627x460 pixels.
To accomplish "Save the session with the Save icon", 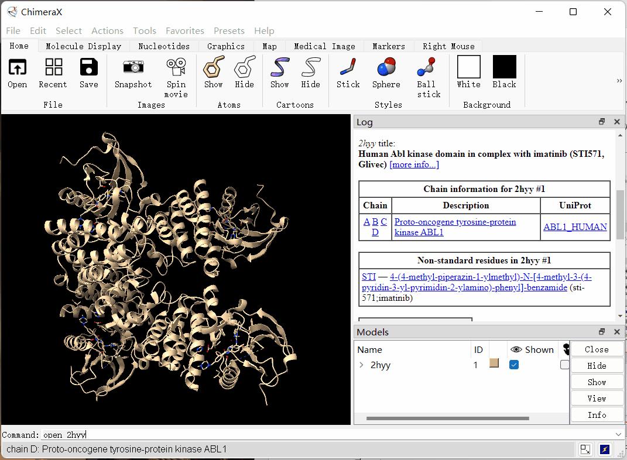I will (88, 68).
